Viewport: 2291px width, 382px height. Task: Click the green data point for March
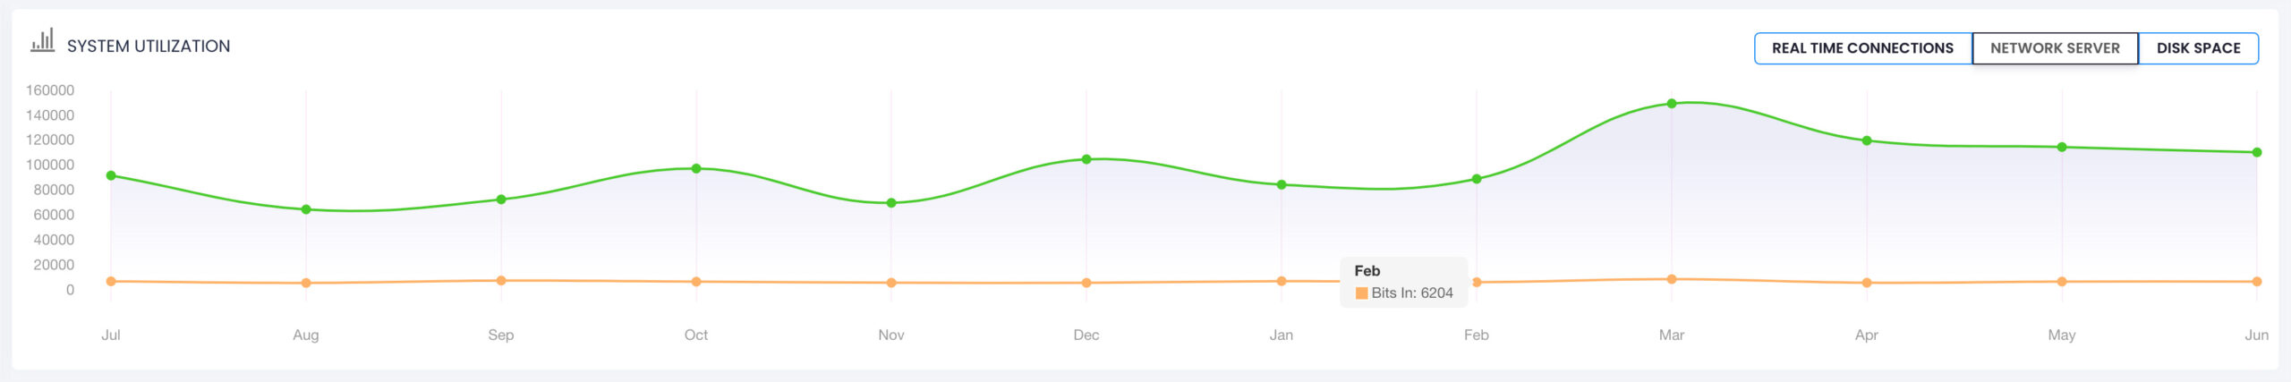[x=1671, y=104]
